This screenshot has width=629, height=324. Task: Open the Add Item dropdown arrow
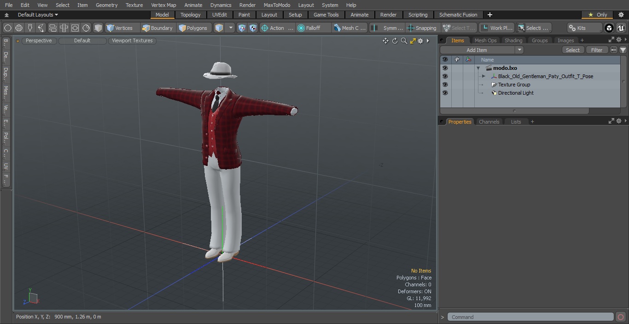click(519, 50)
